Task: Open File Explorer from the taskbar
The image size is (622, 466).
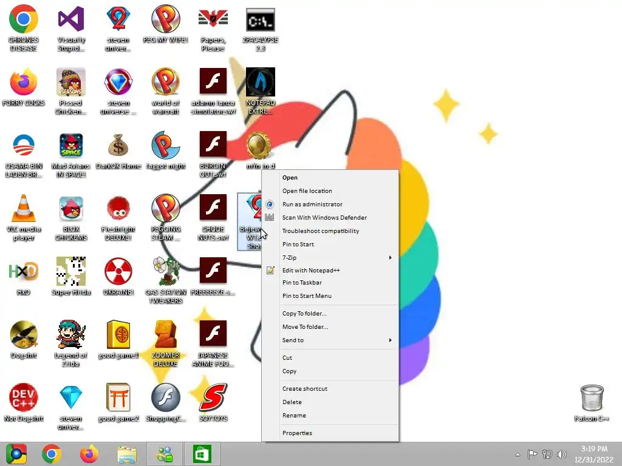Action: point(127,454)
